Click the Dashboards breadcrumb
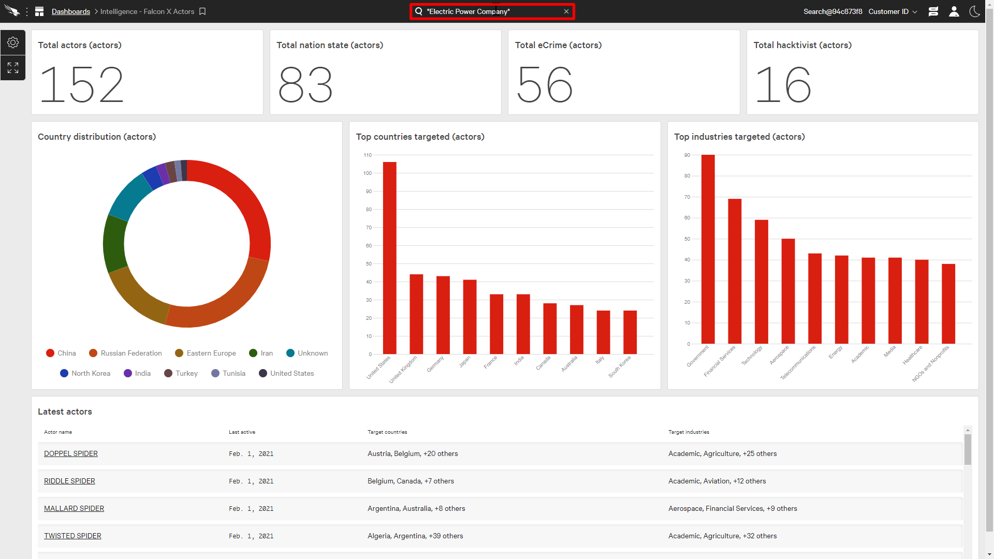994x559 pixels. pos(71,11)
